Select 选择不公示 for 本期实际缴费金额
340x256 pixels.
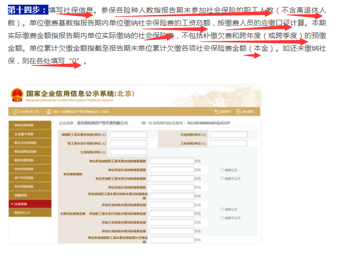222,218
